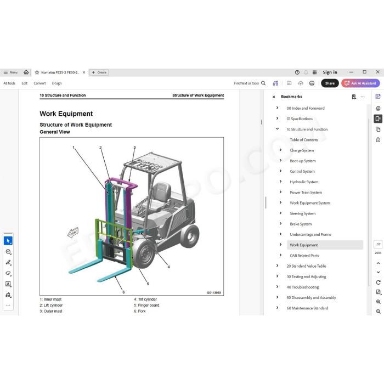Expand 01 Specifications bookmark

click(277, 118)
